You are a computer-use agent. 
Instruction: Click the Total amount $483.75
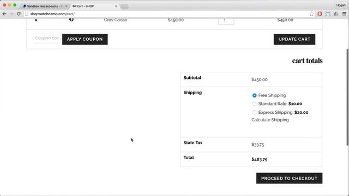pos(260,160)
